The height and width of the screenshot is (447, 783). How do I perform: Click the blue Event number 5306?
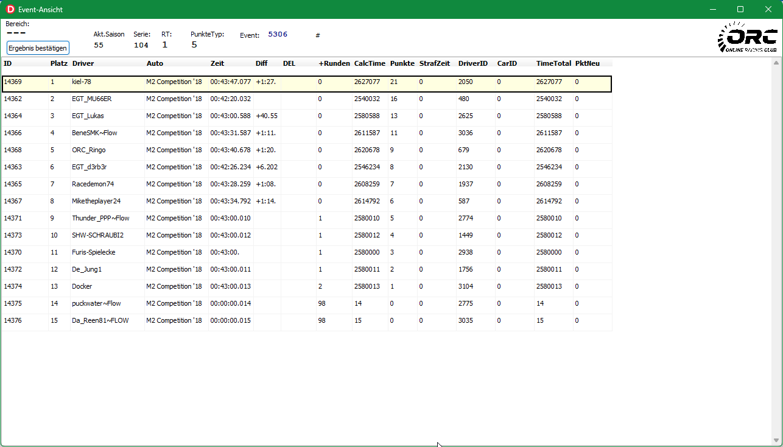pyautogui.click(x=278, y=35)
